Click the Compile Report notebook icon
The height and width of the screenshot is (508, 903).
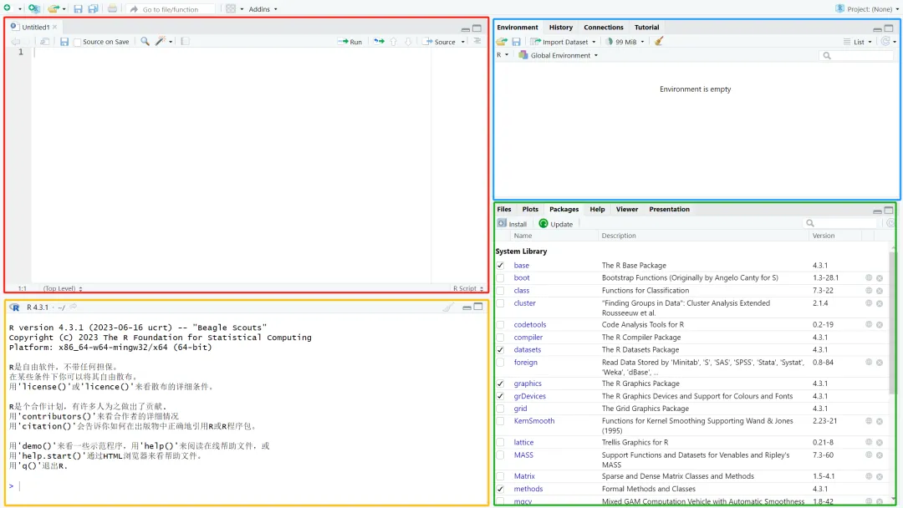click(185, 42)
